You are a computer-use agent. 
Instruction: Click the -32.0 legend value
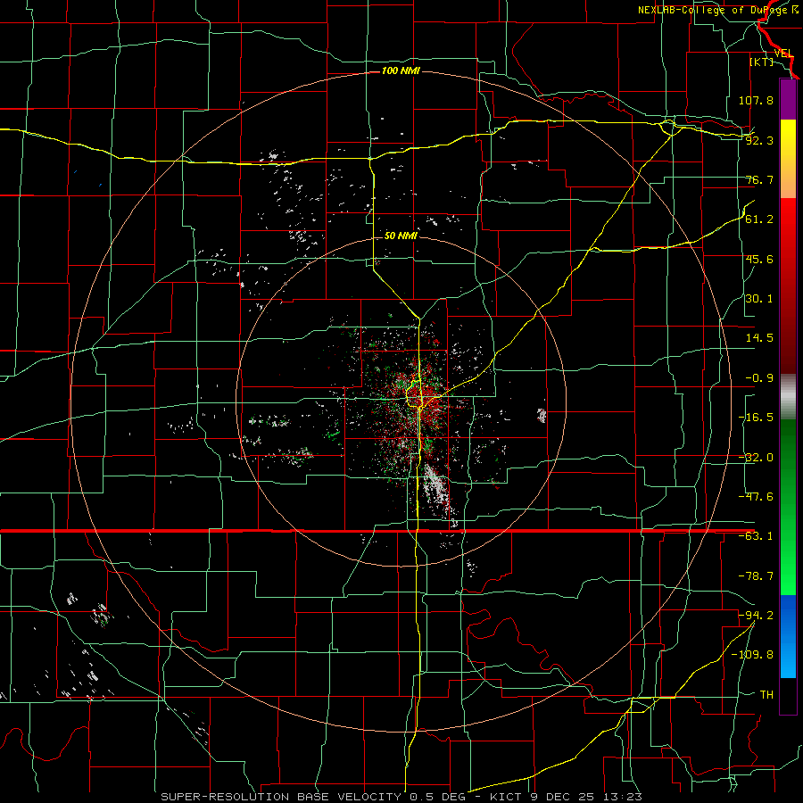756,458
